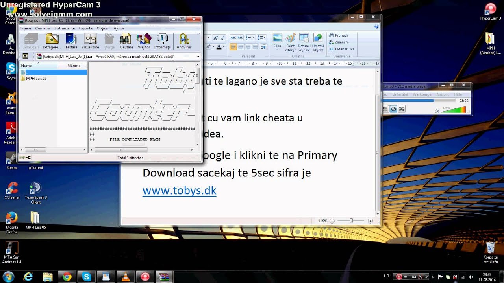Expand the WinRAR toolbar overflow chevron
The height and width of the screenshot is (283, 504).
click(x=198, y=34)
